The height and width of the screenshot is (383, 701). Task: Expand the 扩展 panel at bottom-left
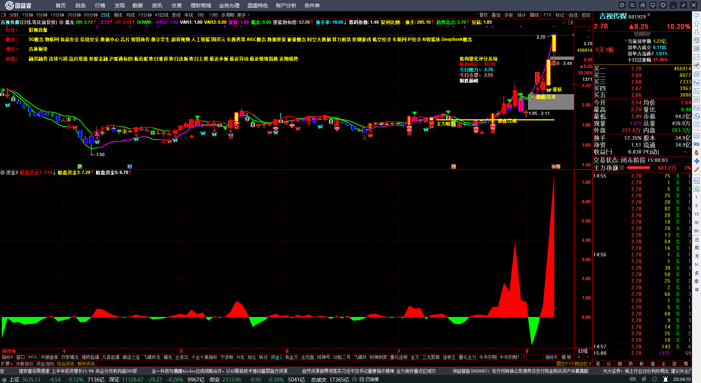pos(7,364)
